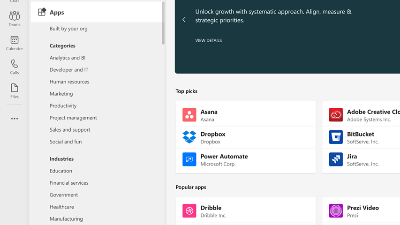Select Project management category
Image resolution: width=400 pixels, height=225 pixels.
tap(73, 118)
